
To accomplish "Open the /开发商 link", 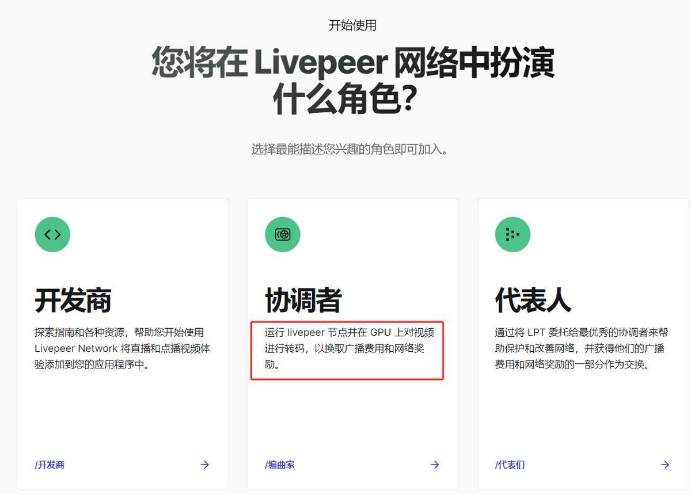I will click(50, 465).
